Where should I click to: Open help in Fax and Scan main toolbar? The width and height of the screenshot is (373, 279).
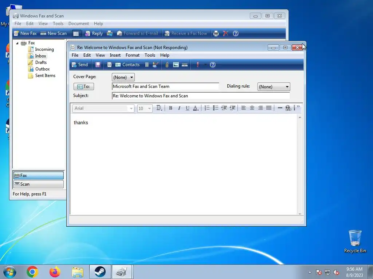pos(236,33)
